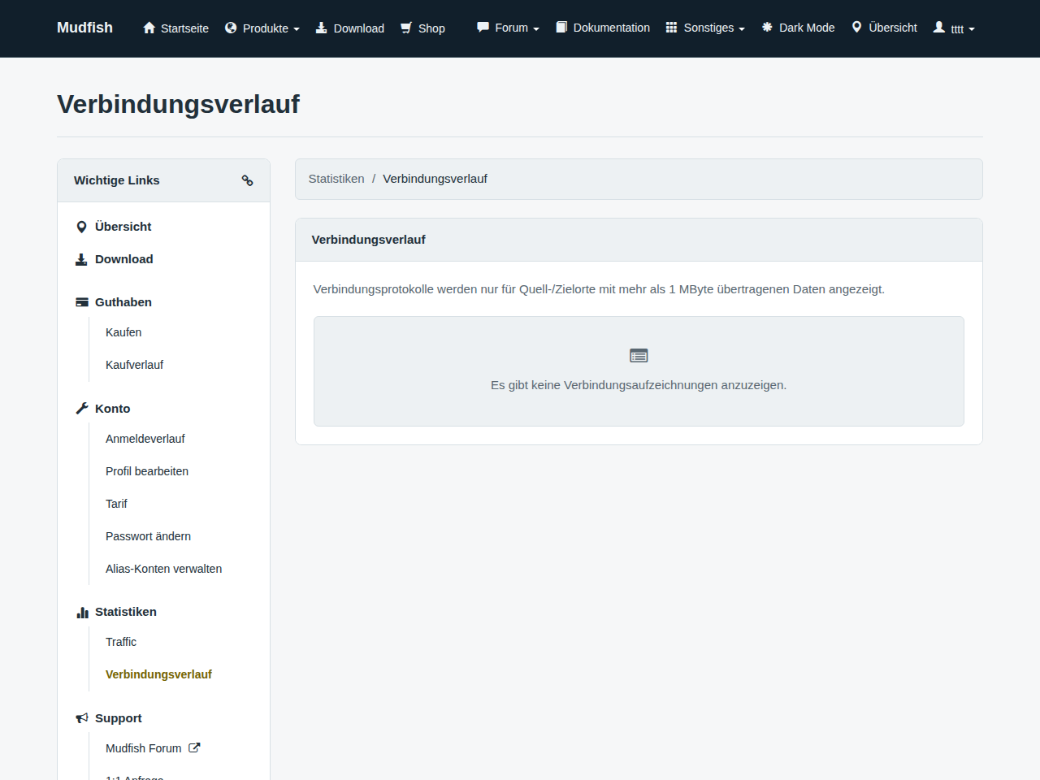Click the book icon beside Dokumentation
Image resolution: width=1040 pixels, height=780 pixels.
561,27
